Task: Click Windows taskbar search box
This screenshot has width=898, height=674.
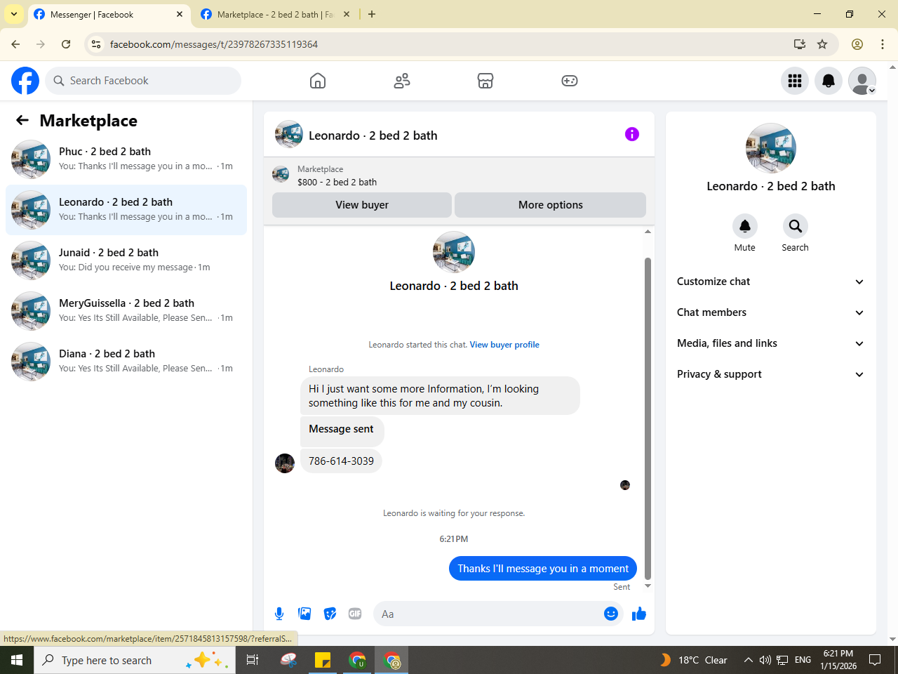Action: (133, 660)
